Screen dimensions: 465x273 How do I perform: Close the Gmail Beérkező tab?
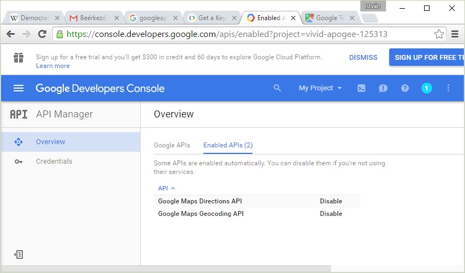pos(117,18)
